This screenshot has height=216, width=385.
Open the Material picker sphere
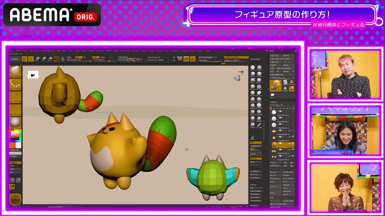[x=15, y=122]
